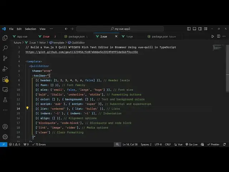Switch to first package.json tab

click(x=77, y=37)
